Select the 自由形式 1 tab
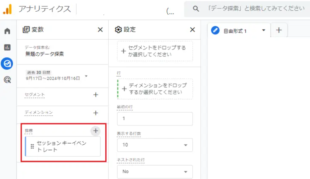The width and height of the screenshot is (310, 179). (x=235, y=31)
